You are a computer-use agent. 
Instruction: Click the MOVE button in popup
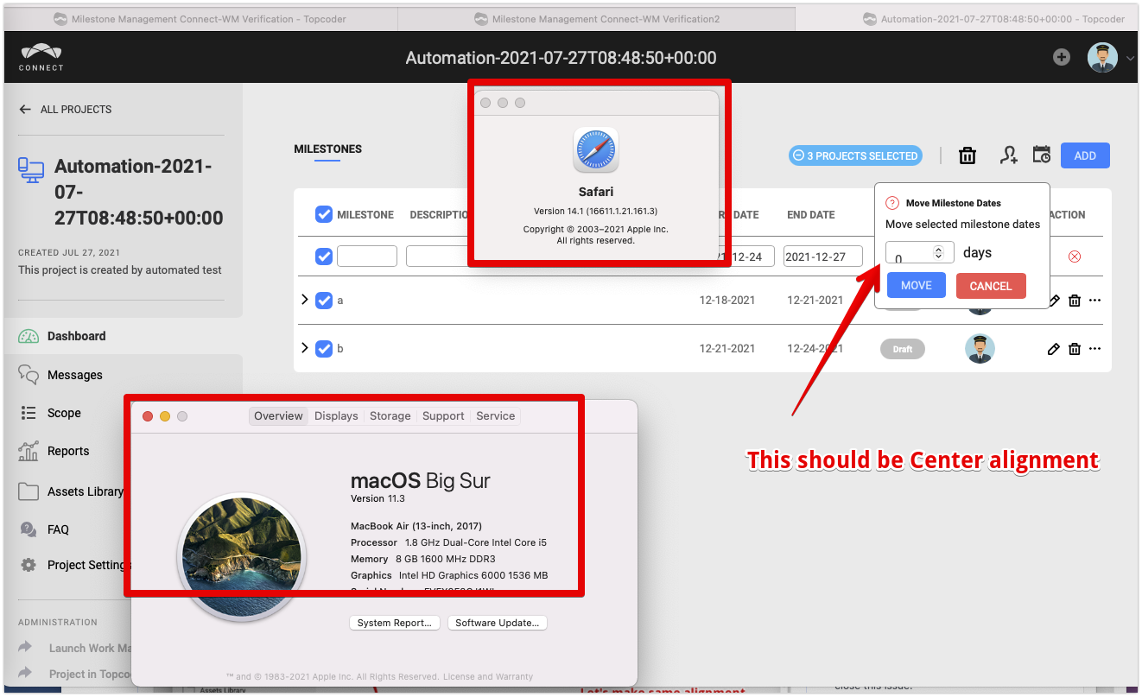tap(917, 285)
